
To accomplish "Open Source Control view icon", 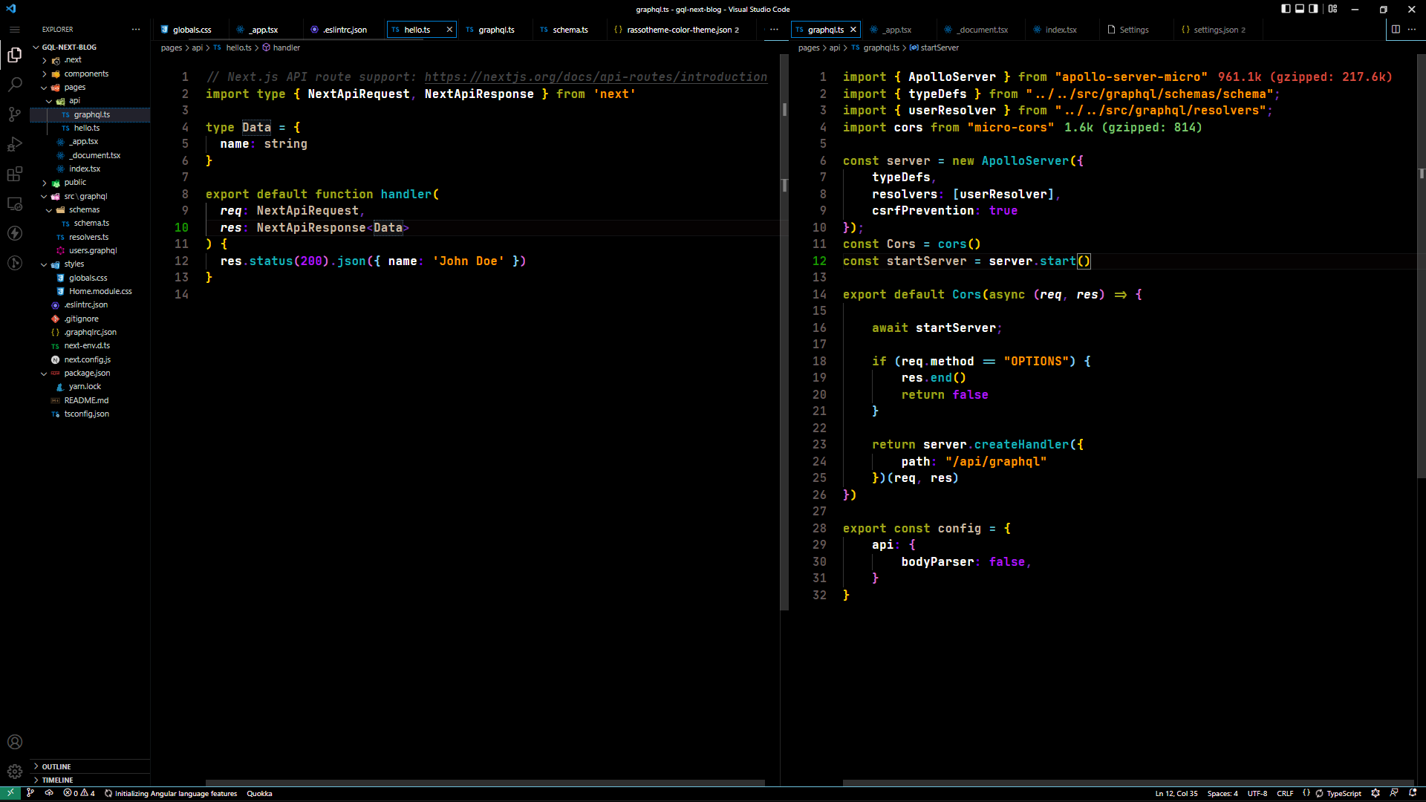I will pos(15,114).
